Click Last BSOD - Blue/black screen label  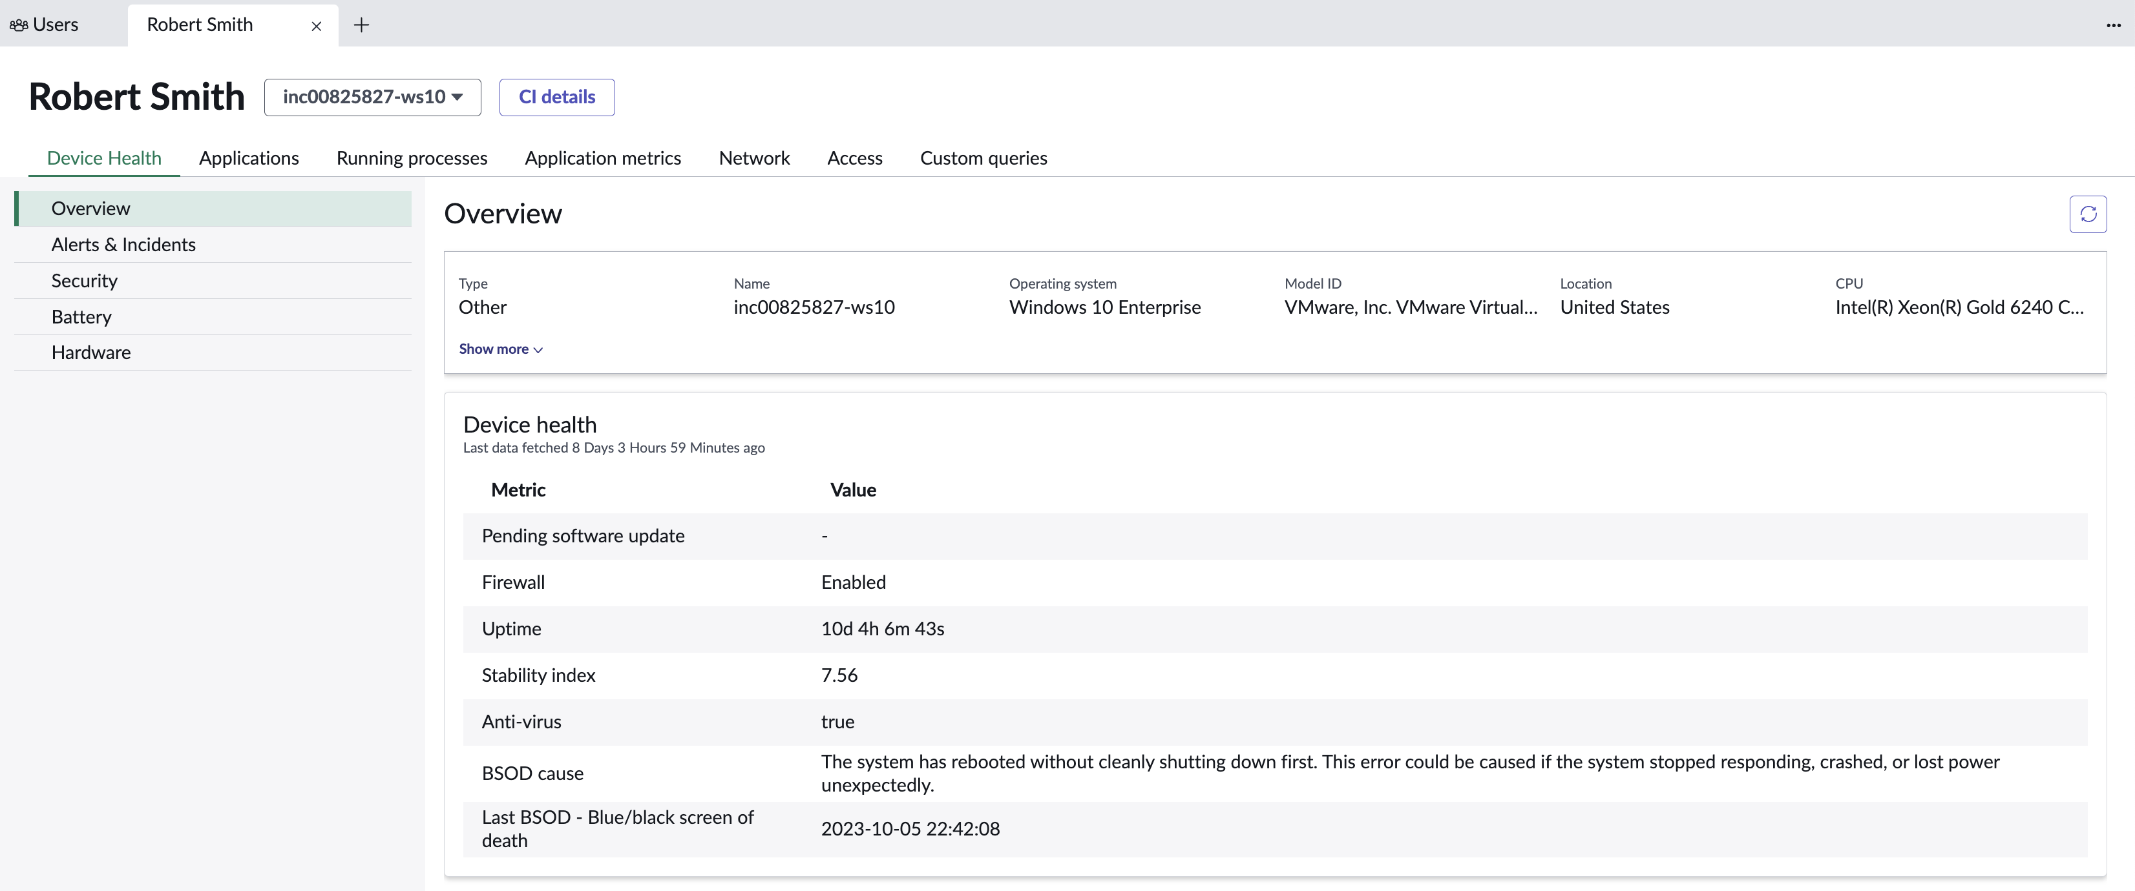point(618,829)
